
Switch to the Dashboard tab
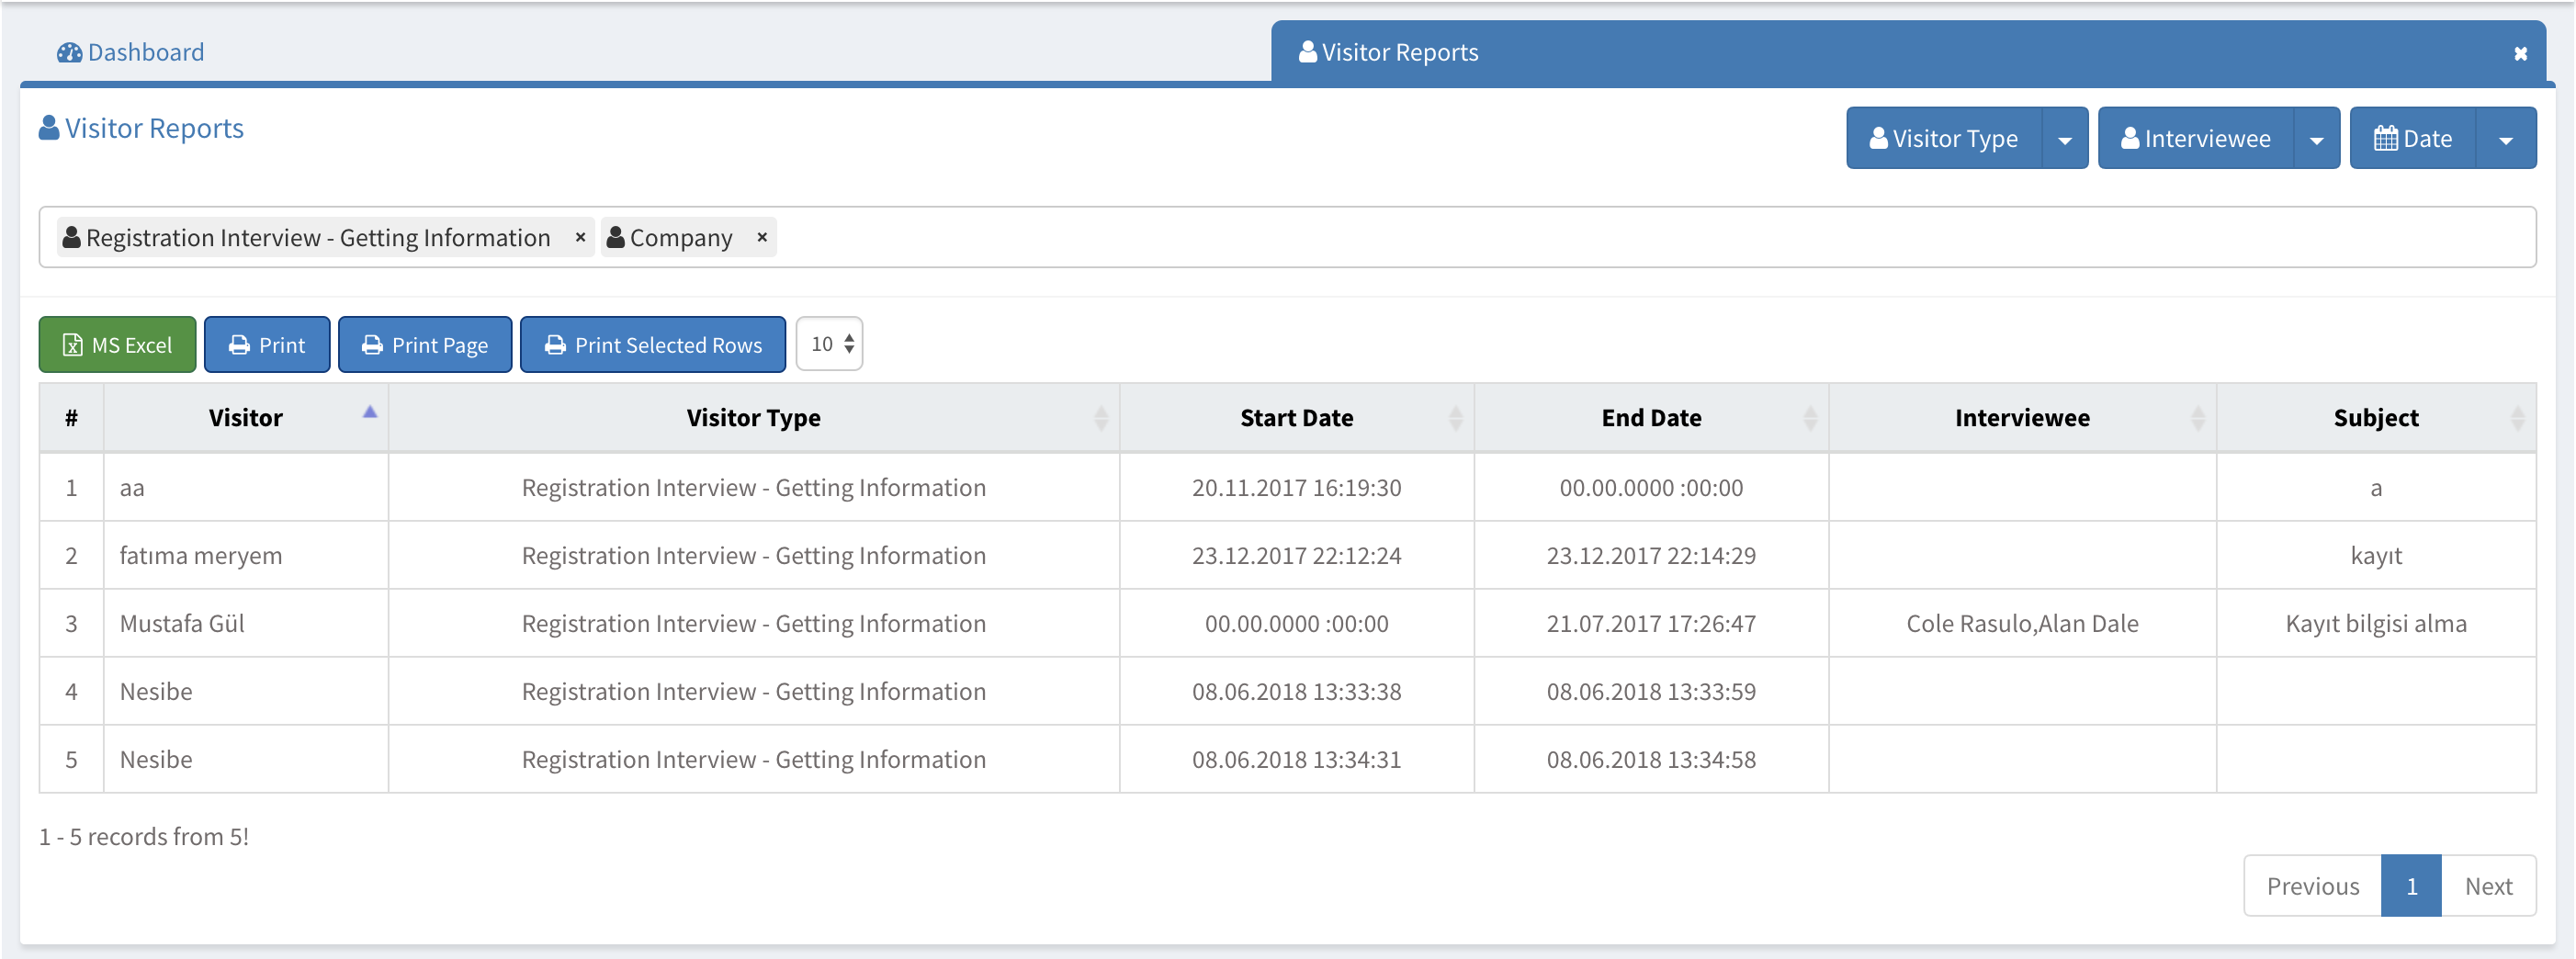[131, 52]
